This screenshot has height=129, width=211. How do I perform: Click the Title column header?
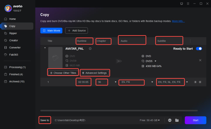(x=50, y=41)
